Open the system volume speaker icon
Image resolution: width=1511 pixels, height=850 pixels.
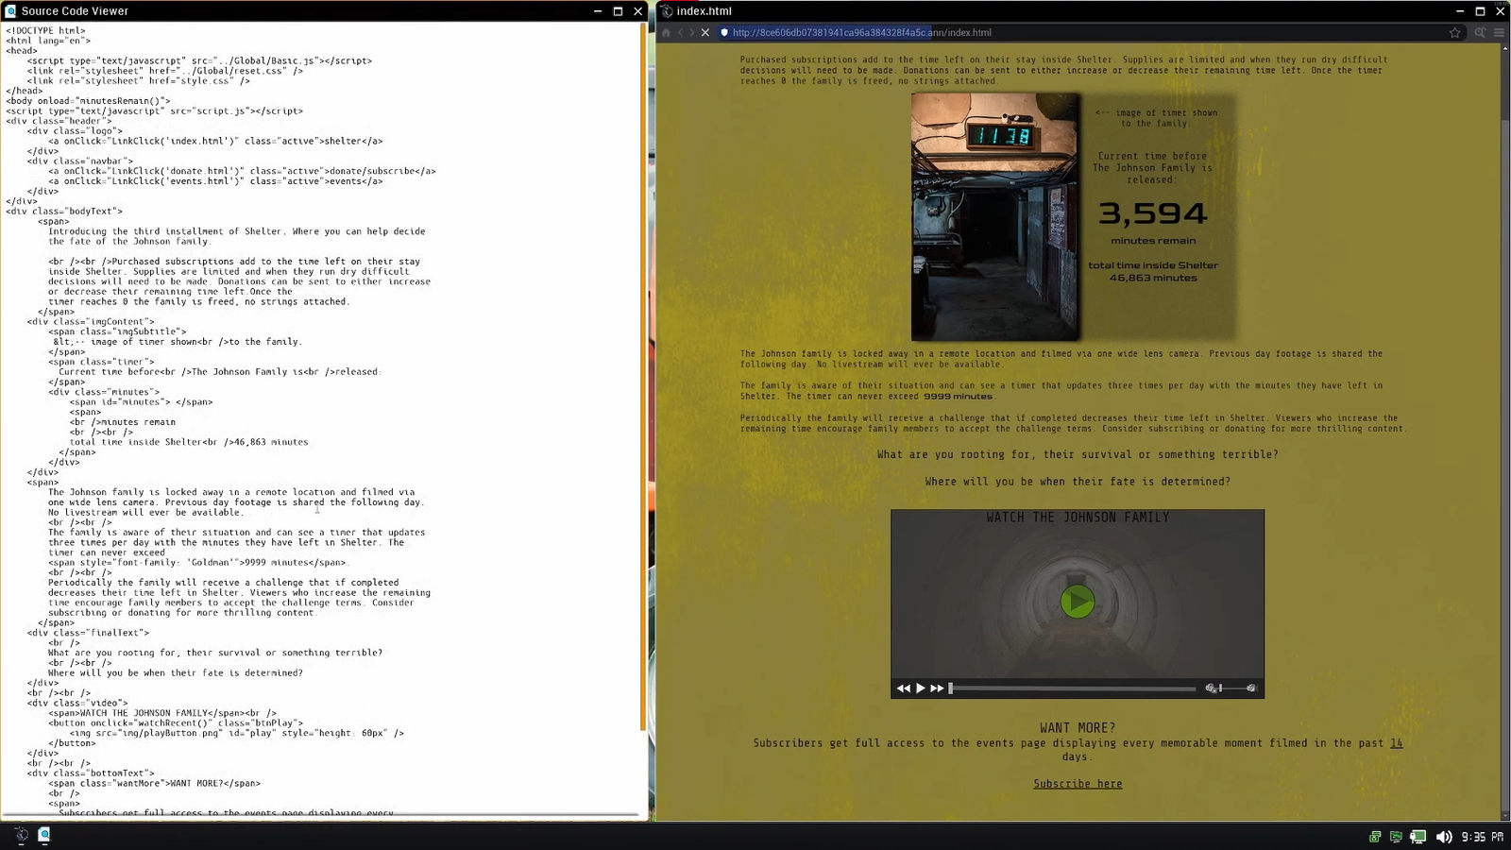pyautogui.click(x=1443, y=837)
